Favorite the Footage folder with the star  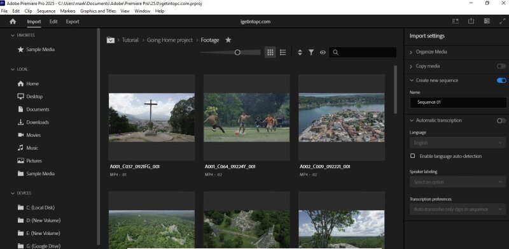coord(228,39)
